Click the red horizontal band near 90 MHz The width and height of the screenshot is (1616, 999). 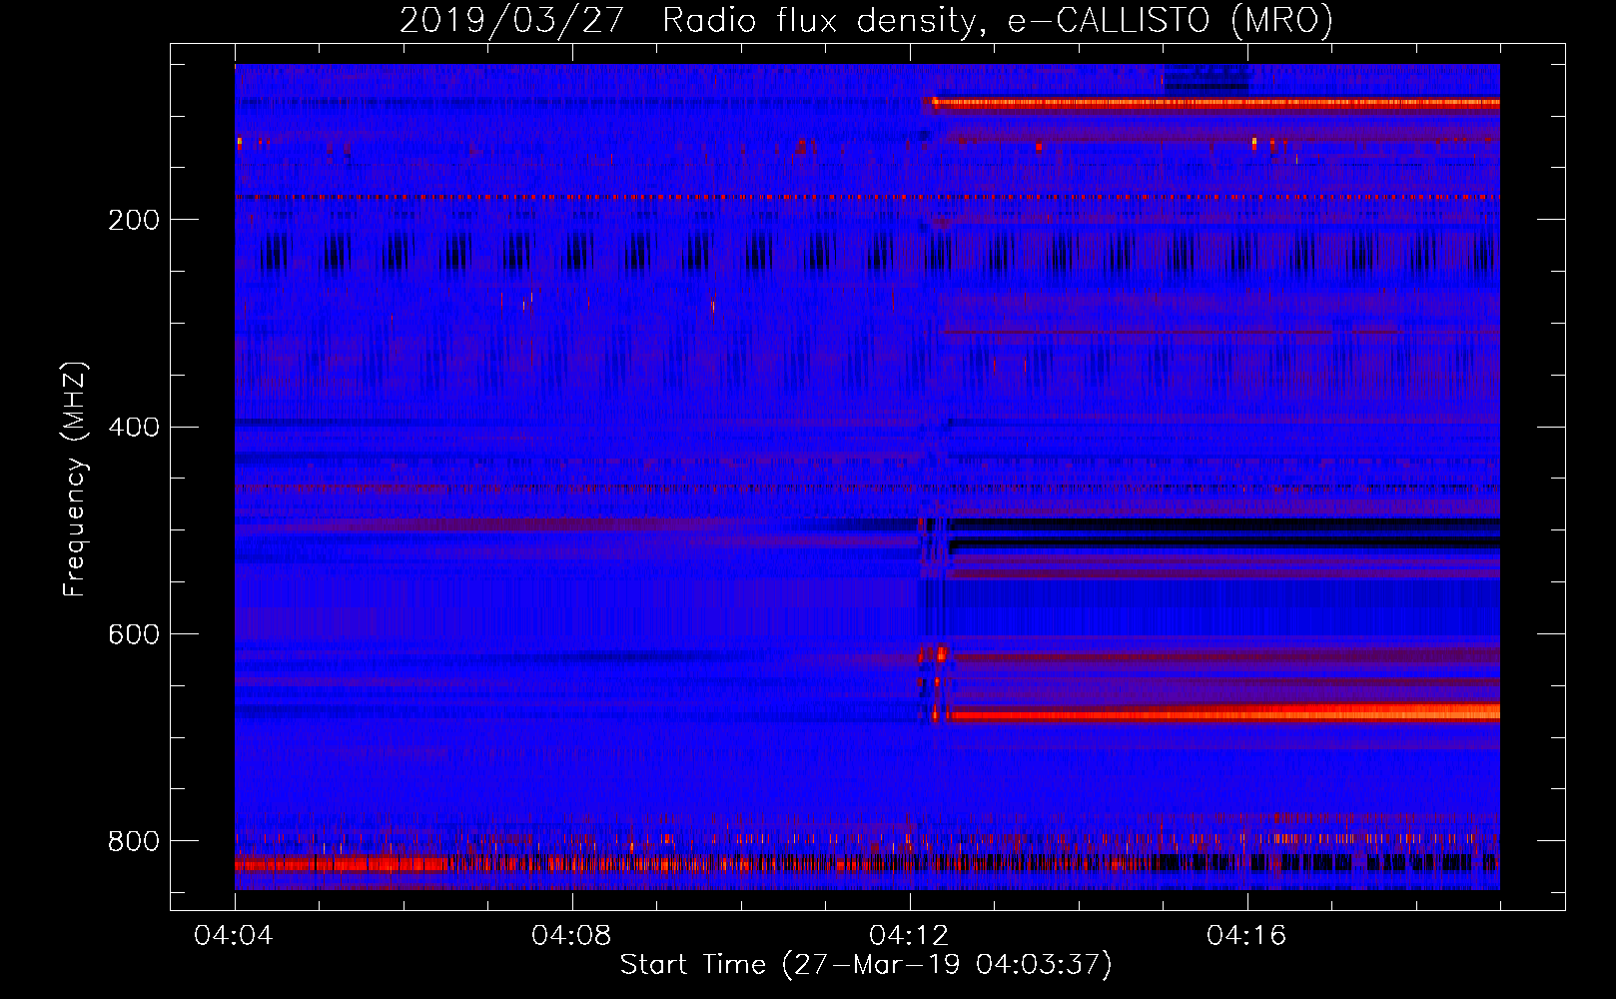click(x=1214, y=102)
